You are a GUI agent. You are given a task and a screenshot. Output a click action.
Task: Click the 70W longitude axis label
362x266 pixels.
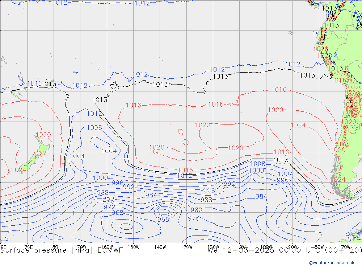pyautogui.click(x=346, y=247)
